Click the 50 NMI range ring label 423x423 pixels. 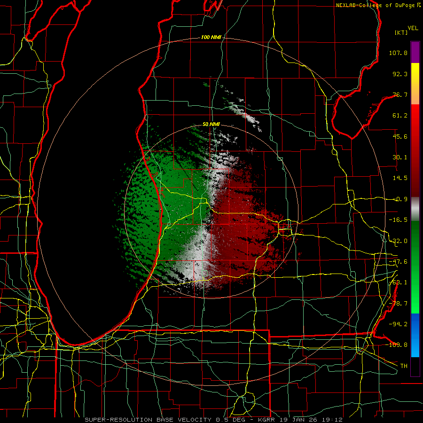[211, 125]
